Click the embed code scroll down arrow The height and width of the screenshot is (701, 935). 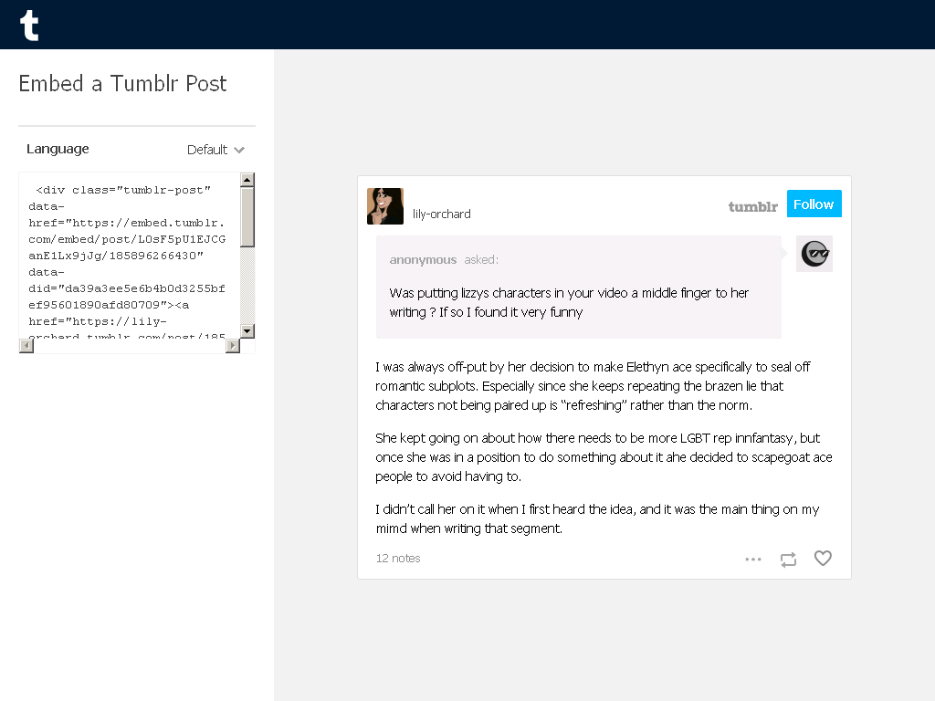(247, 330)
